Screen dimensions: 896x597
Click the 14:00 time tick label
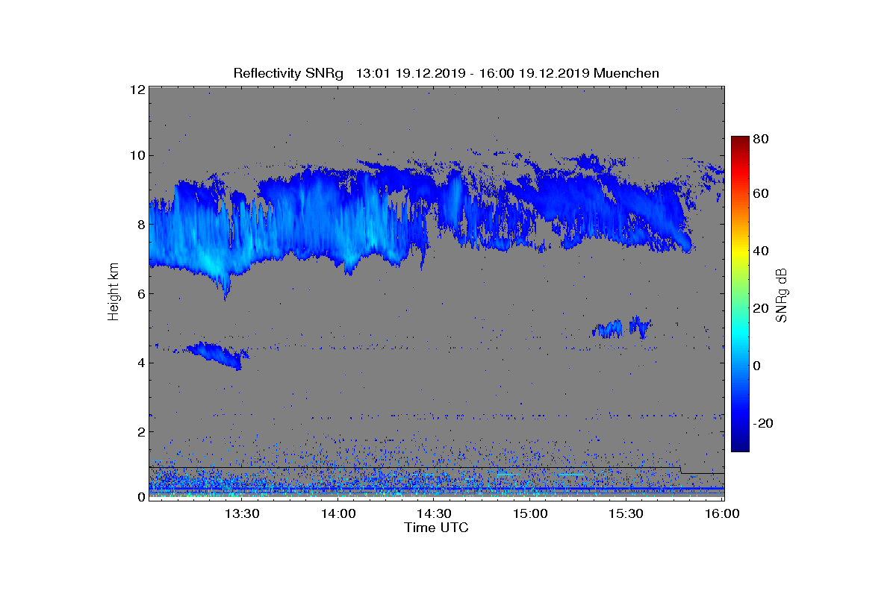pyautogui.click(x=338, y=513)
